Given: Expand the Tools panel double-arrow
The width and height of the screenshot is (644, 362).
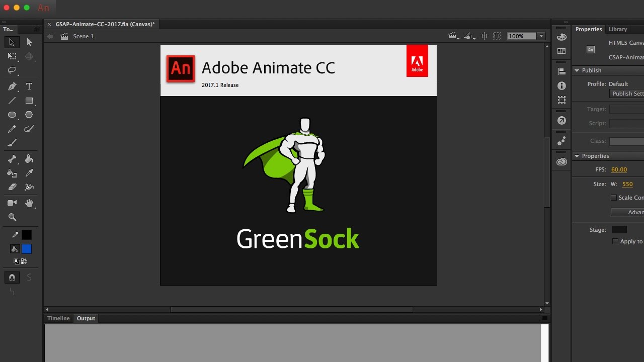Looking at the screenshot, I should point(4,22).
